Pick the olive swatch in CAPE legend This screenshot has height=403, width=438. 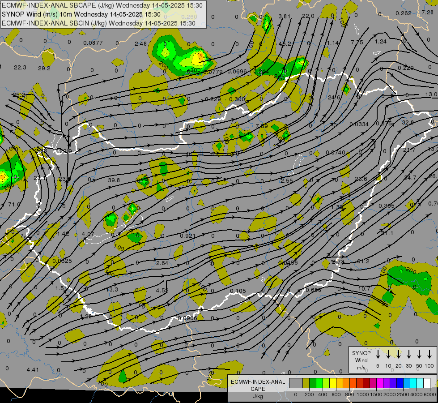click(306, 383)
